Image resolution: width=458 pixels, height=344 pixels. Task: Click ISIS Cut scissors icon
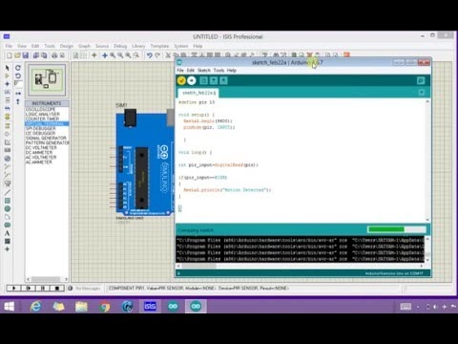coord(168,55)
